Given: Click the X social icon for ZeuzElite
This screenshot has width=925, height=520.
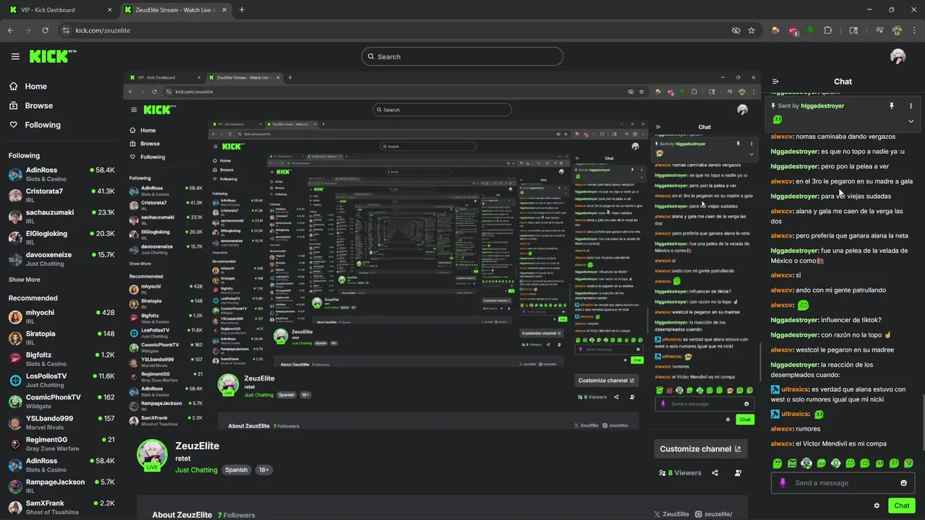Looking at the screenshot, I should click(657, 514).
